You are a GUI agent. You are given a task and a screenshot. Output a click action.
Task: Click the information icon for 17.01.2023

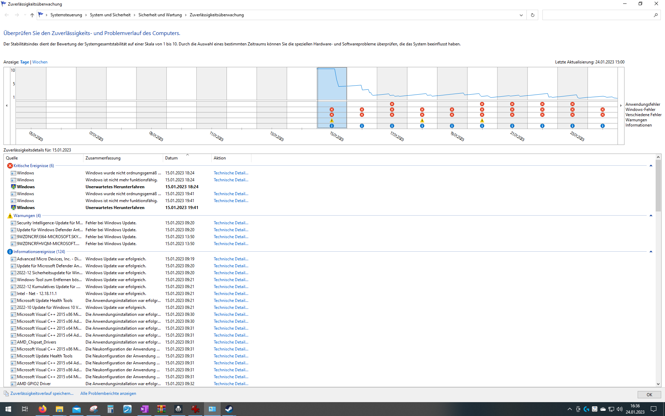pyautogui.click(x=392, y=126)
